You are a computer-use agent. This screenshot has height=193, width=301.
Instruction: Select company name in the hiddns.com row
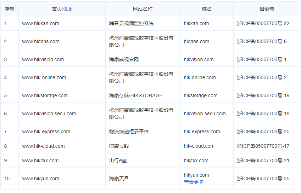(x=141, y=42)
